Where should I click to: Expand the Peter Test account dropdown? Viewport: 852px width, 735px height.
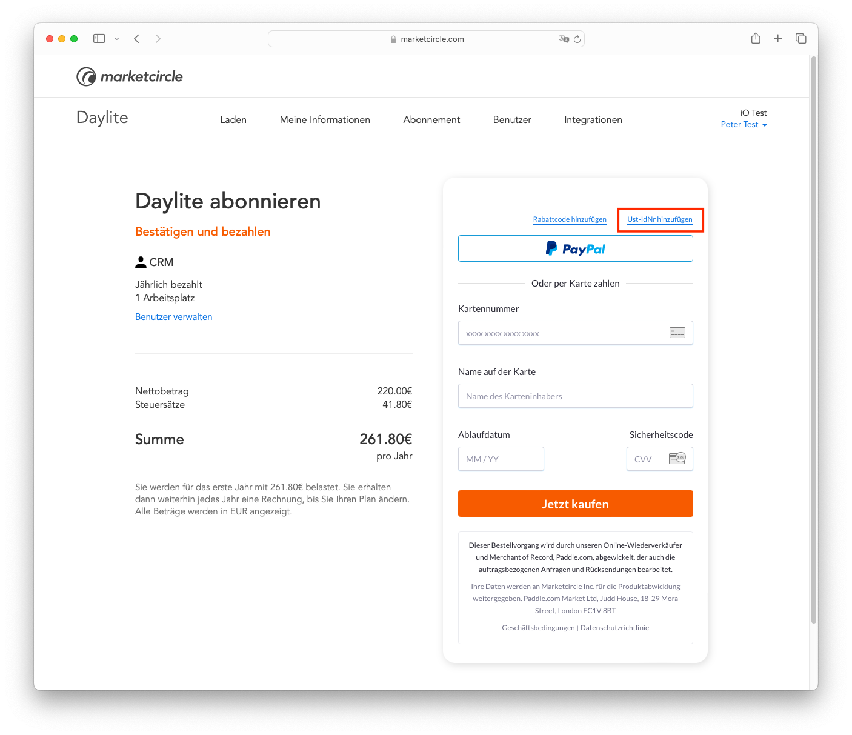744,125
